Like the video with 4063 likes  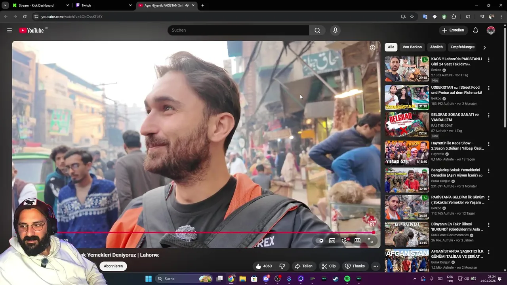264,266
